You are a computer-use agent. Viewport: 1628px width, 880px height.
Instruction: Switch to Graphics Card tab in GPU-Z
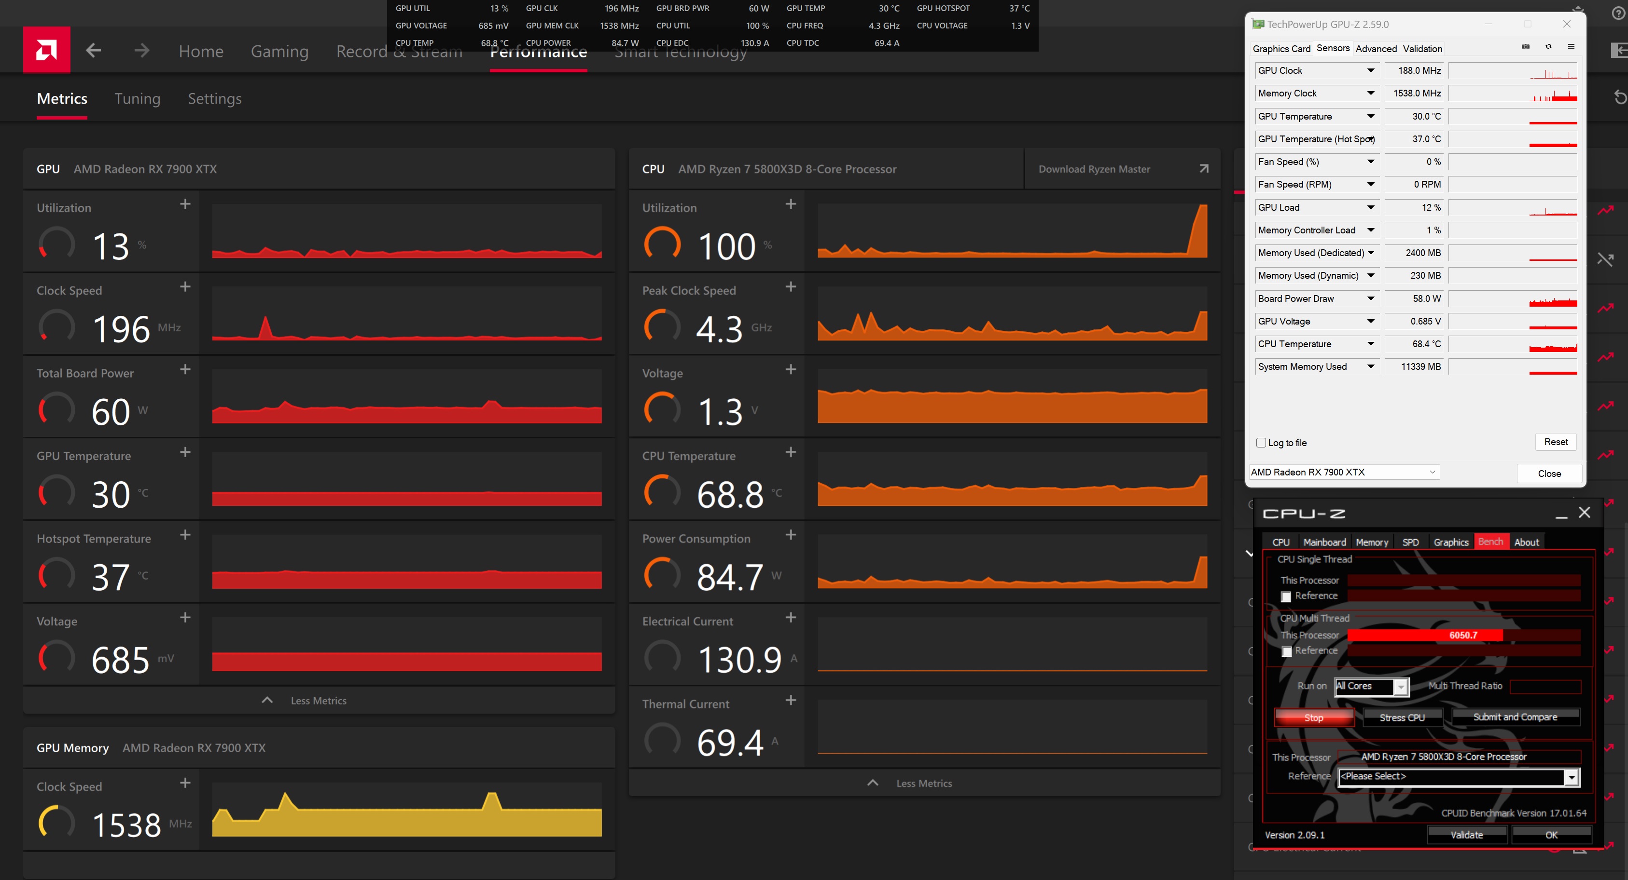1281,49
